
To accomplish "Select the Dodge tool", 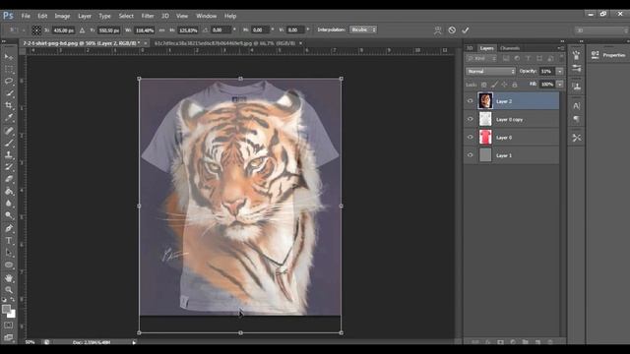I will (9, 215).
